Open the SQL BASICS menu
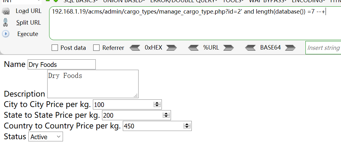This screenshot has height=154, width=341. click(80, 1)
